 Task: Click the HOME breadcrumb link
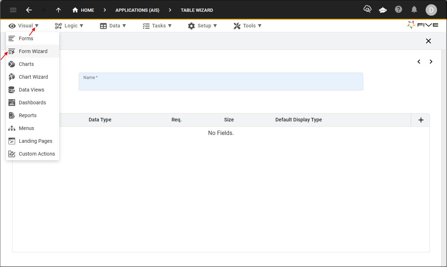coord(83,10)
